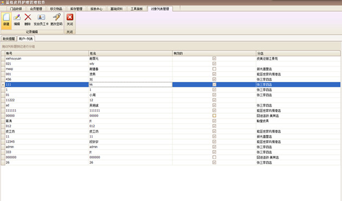342x201 pixels.
Task: Open the 库存管理 ribbon tab
Action: (77, 9)
